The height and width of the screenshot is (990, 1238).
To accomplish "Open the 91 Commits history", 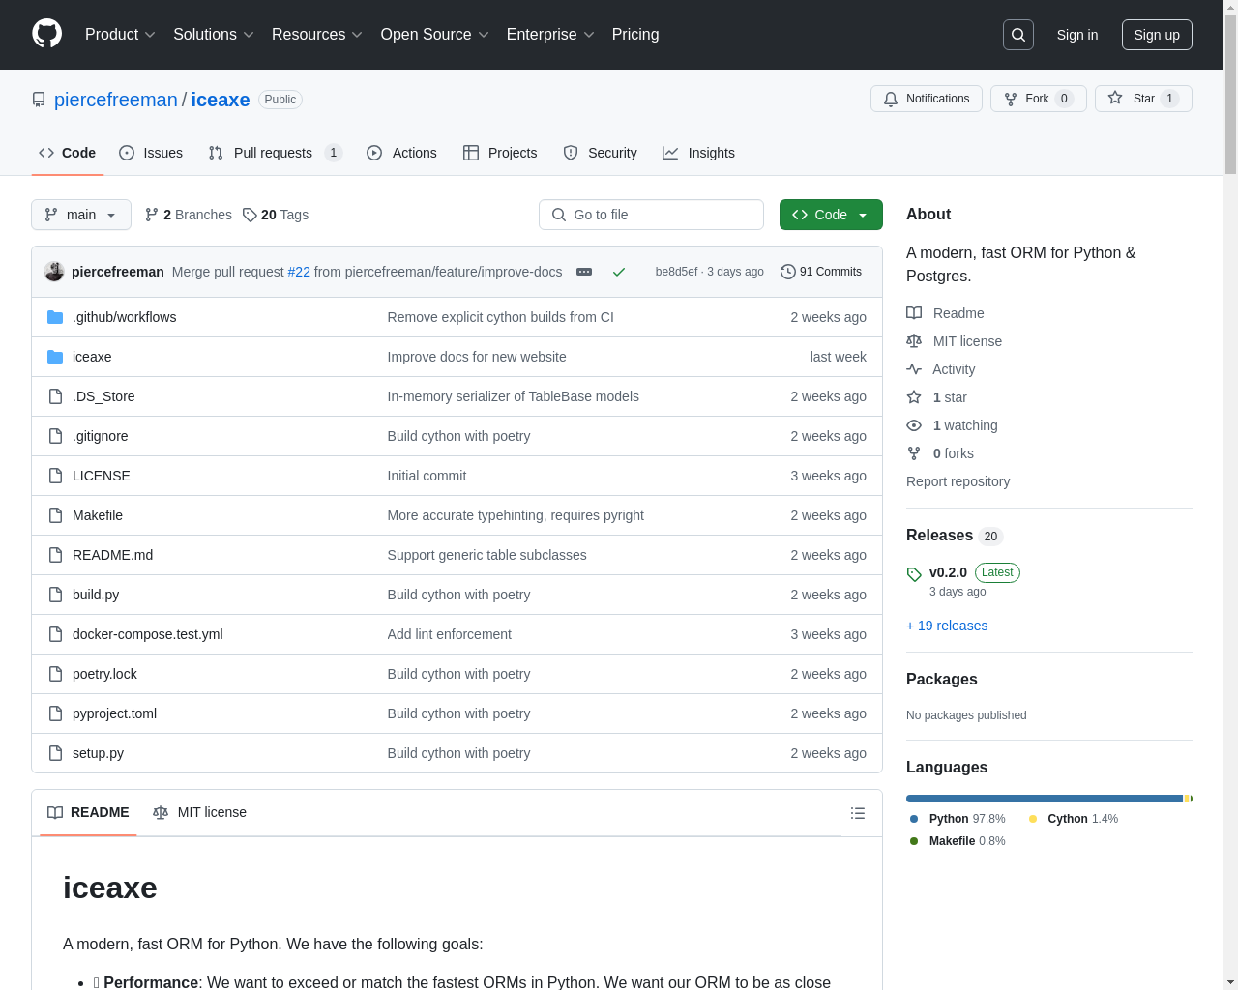I will 821,272.
